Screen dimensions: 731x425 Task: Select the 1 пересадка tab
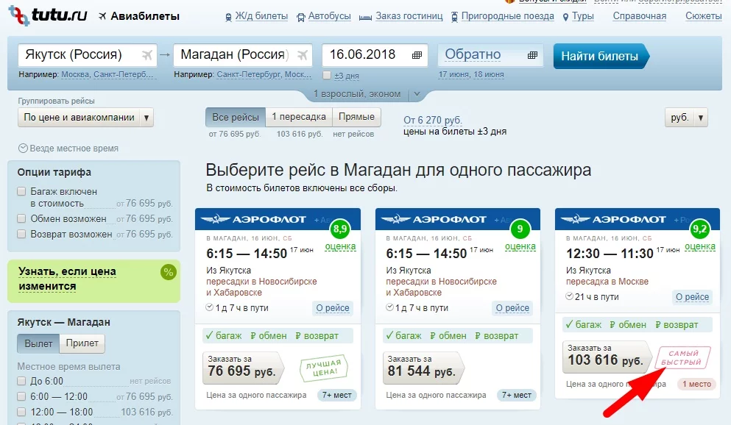point(299,118)
